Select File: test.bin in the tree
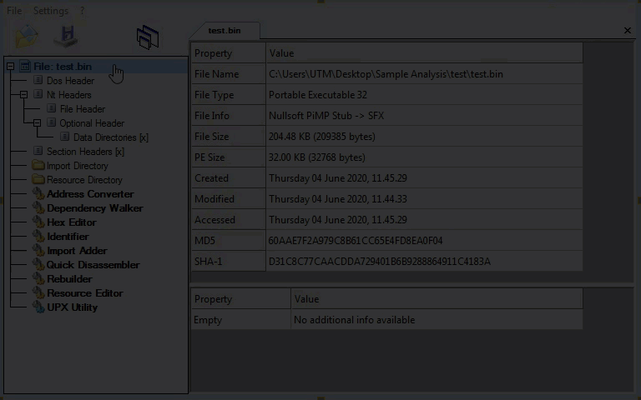Screen dimensions: 641x400 point(63,66)
